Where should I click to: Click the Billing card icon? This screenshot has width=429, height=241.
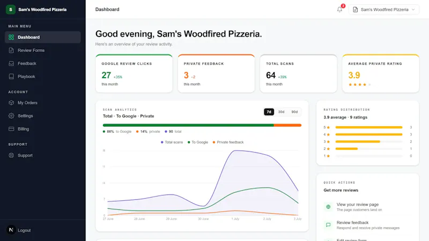pyautogui.click(x=11, y=129)
